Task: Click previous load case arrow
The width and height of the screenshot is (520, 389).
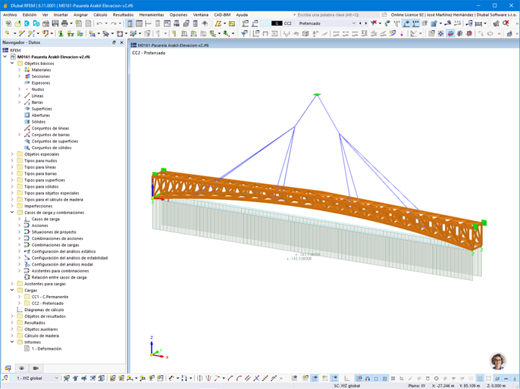Action: 360,23
